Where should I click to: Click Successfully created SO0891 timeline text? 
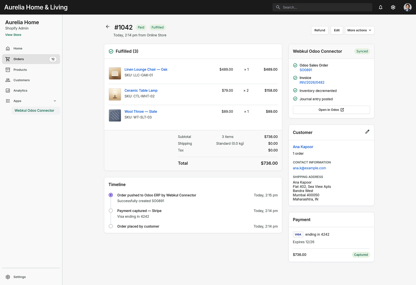[x=141, y=201]
